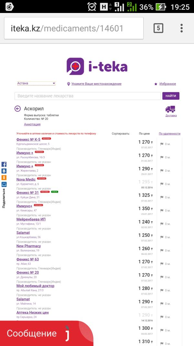This screenshot has width=194, height=346.
Task: Go back using the arrow beside Аскорил
Action: [17, 108]
